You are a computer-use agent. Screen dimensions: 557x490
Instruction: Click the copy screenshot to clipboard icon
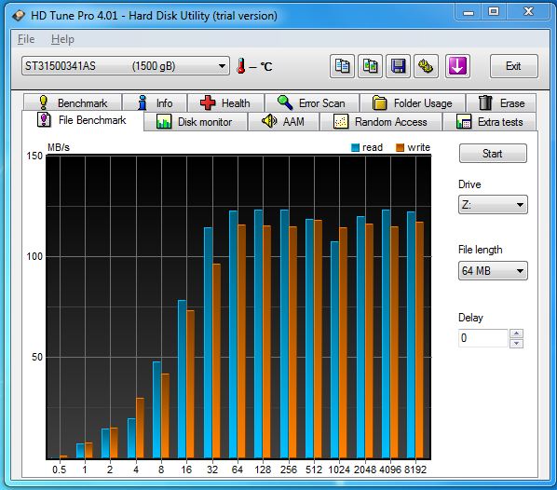click(x=370, y=66)
